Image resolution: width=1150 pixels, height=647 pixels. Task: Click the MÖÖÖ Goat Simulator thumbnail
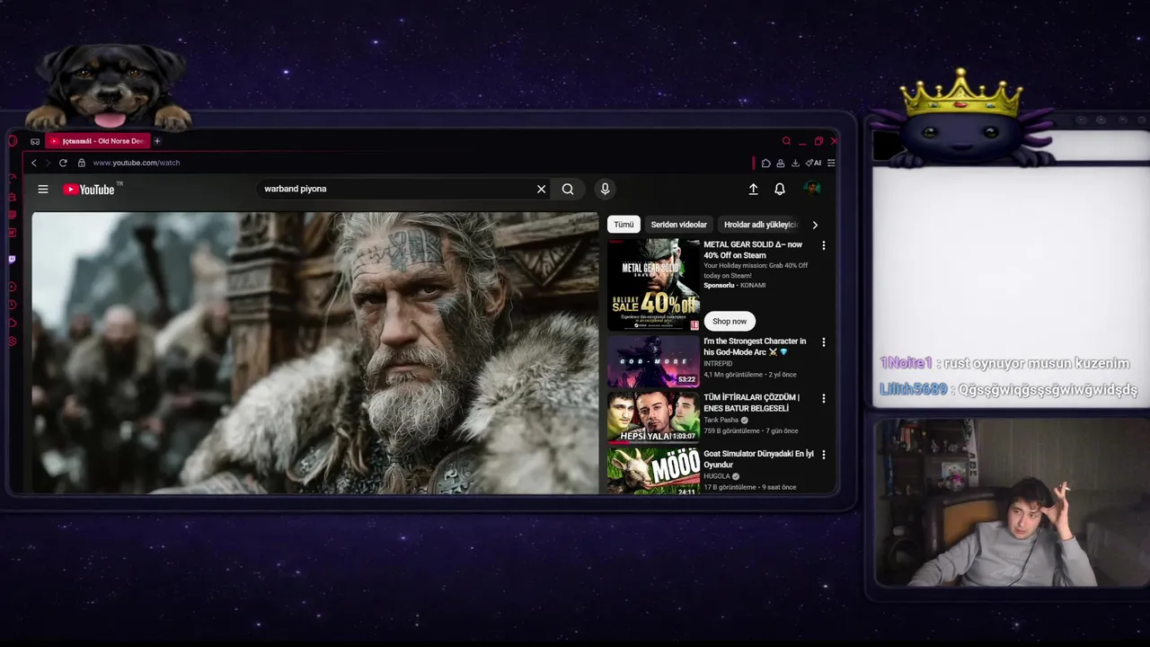tap(653, 471)
